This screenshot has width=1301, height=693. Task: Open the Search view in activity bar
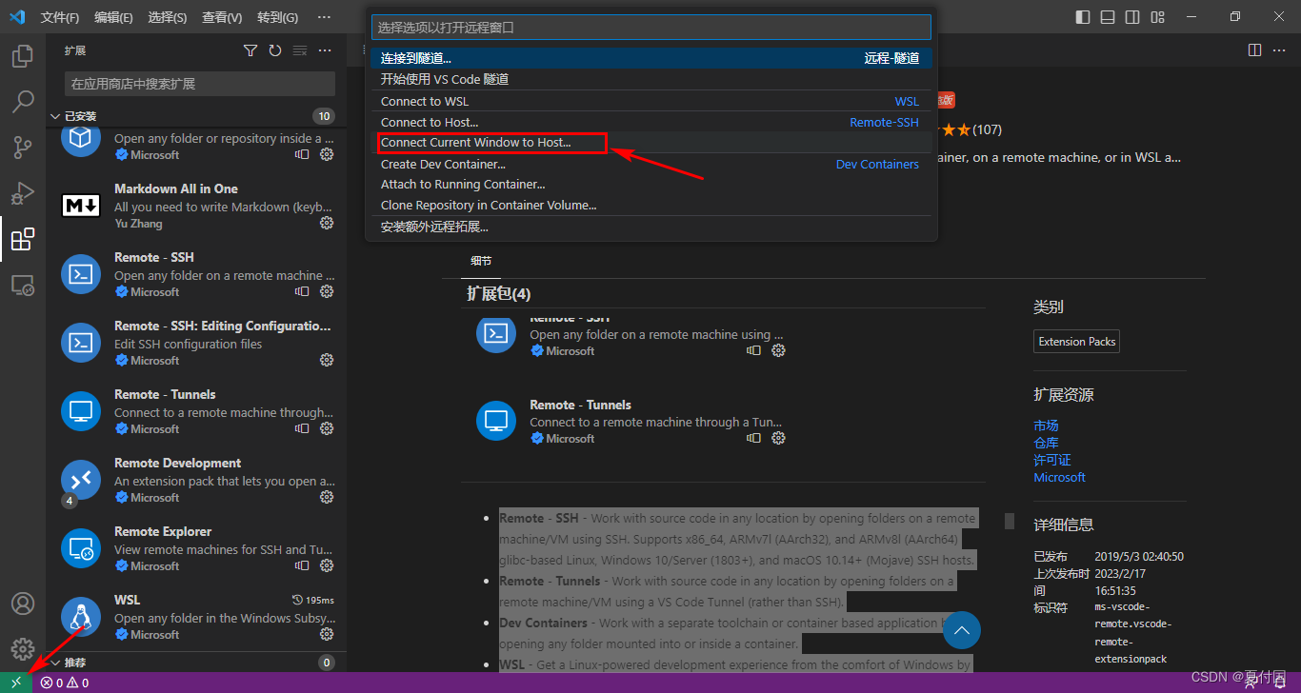pyautogui.click(x=23, y=102)
